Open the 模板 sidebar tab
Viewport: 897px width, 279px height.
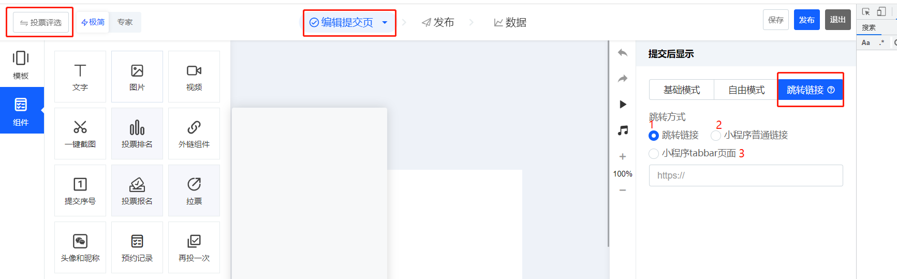21,64
